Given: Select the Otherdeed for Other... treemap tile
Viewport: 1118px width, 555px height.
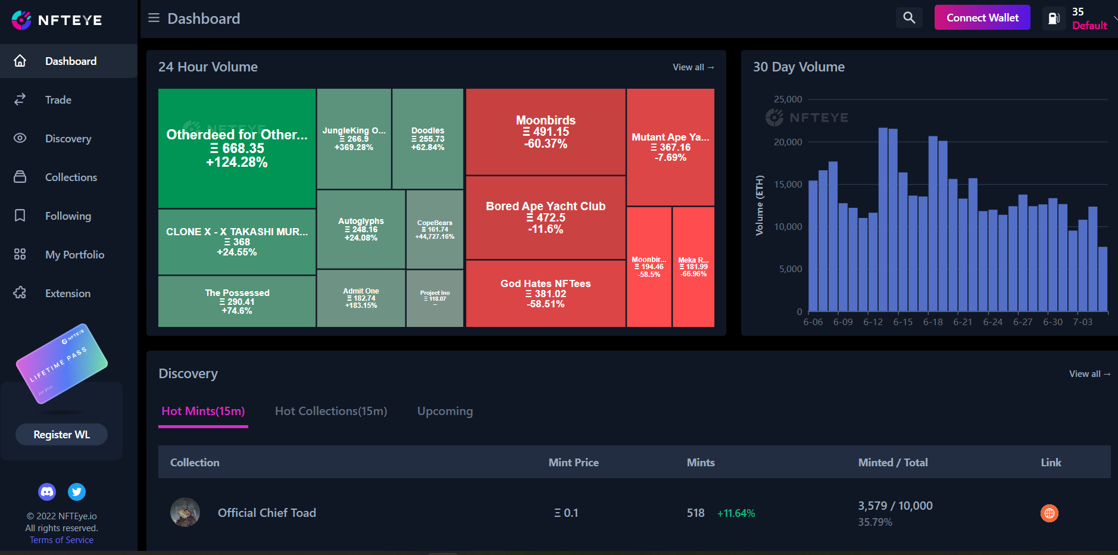Looking at the screenshot, I should (x=237, y=148).
